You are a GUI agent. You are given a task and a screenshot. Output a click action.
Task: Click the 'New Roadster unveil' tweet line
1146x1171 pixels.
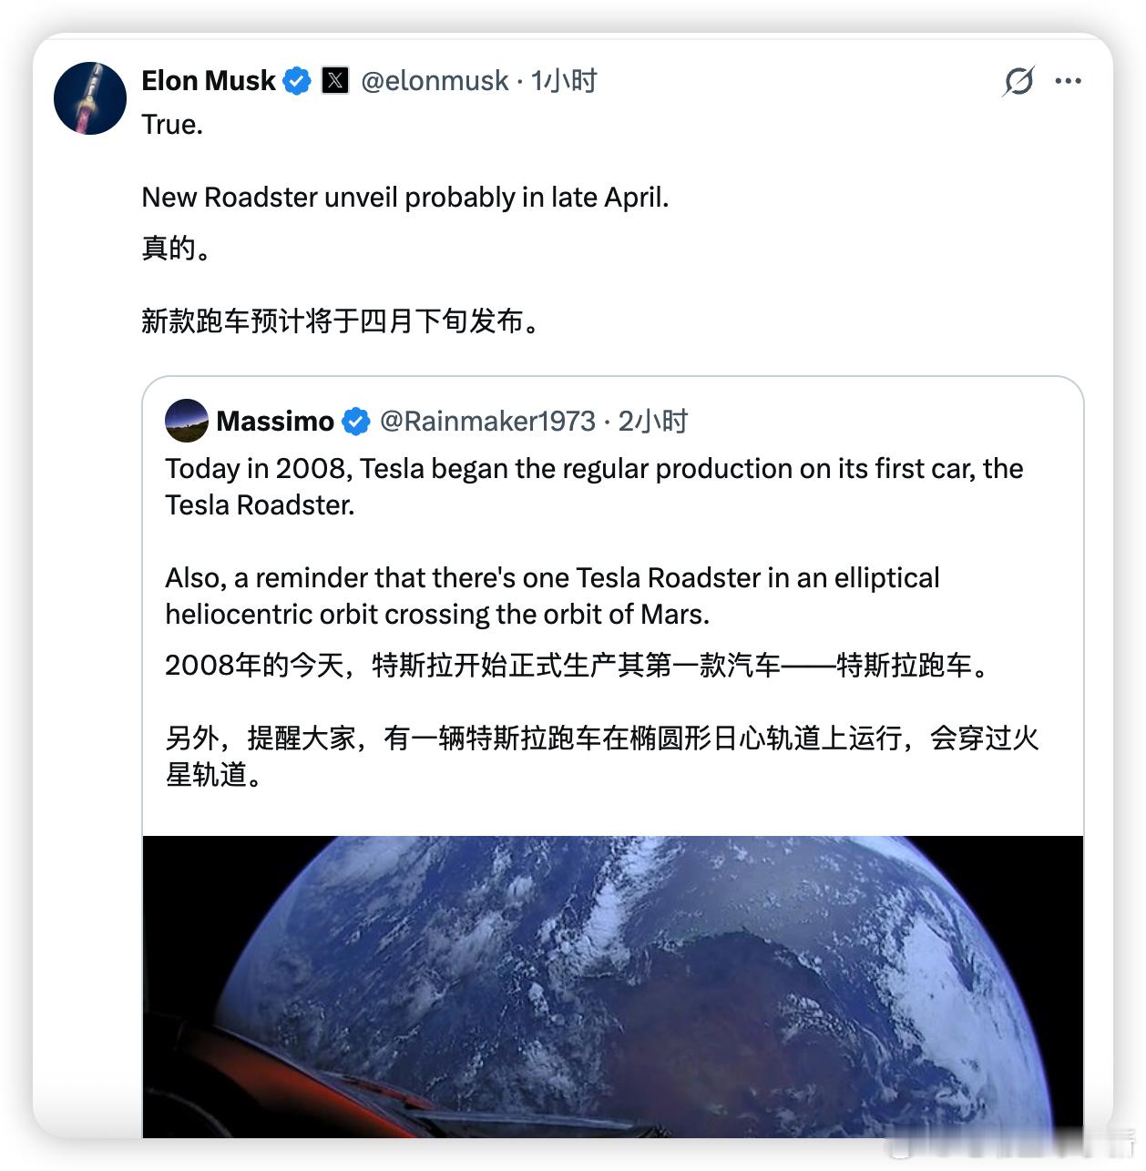coord(405,197)
